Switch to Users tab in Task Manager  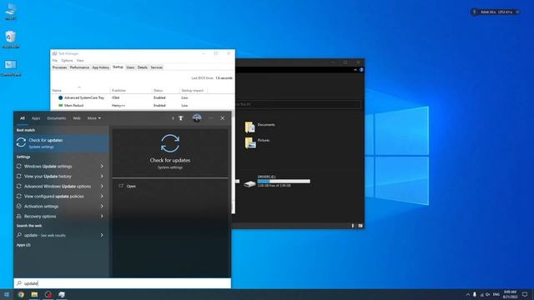click(130, 67)
